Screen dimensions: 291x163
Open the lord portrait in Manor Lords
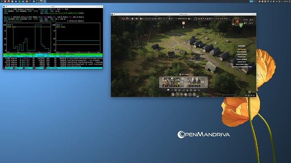tap(237, 21)
